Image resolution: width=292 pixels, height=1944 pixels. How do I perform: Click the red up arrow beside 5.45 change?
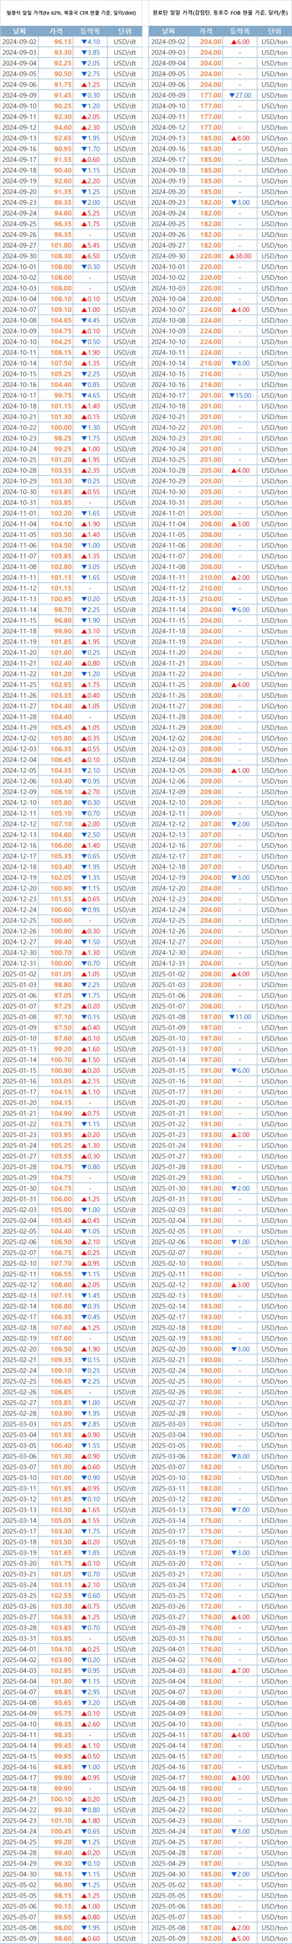tap(83, 245)
